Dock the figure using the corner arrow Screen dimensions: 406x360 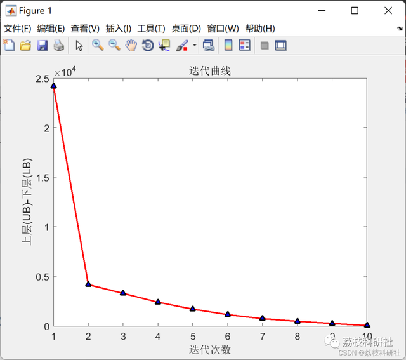point(400,29)
